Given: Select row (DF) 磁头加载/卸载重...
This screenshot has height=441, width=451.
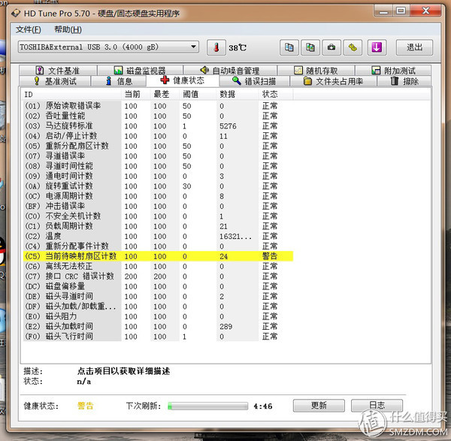Looking at the screenshot, I should point(158,307).
